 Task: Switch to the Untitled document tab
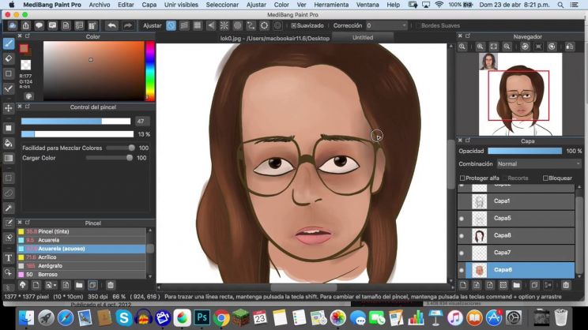pos(363,37)
